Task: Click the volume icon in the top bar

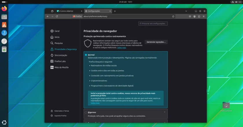Action: point(236,2)
